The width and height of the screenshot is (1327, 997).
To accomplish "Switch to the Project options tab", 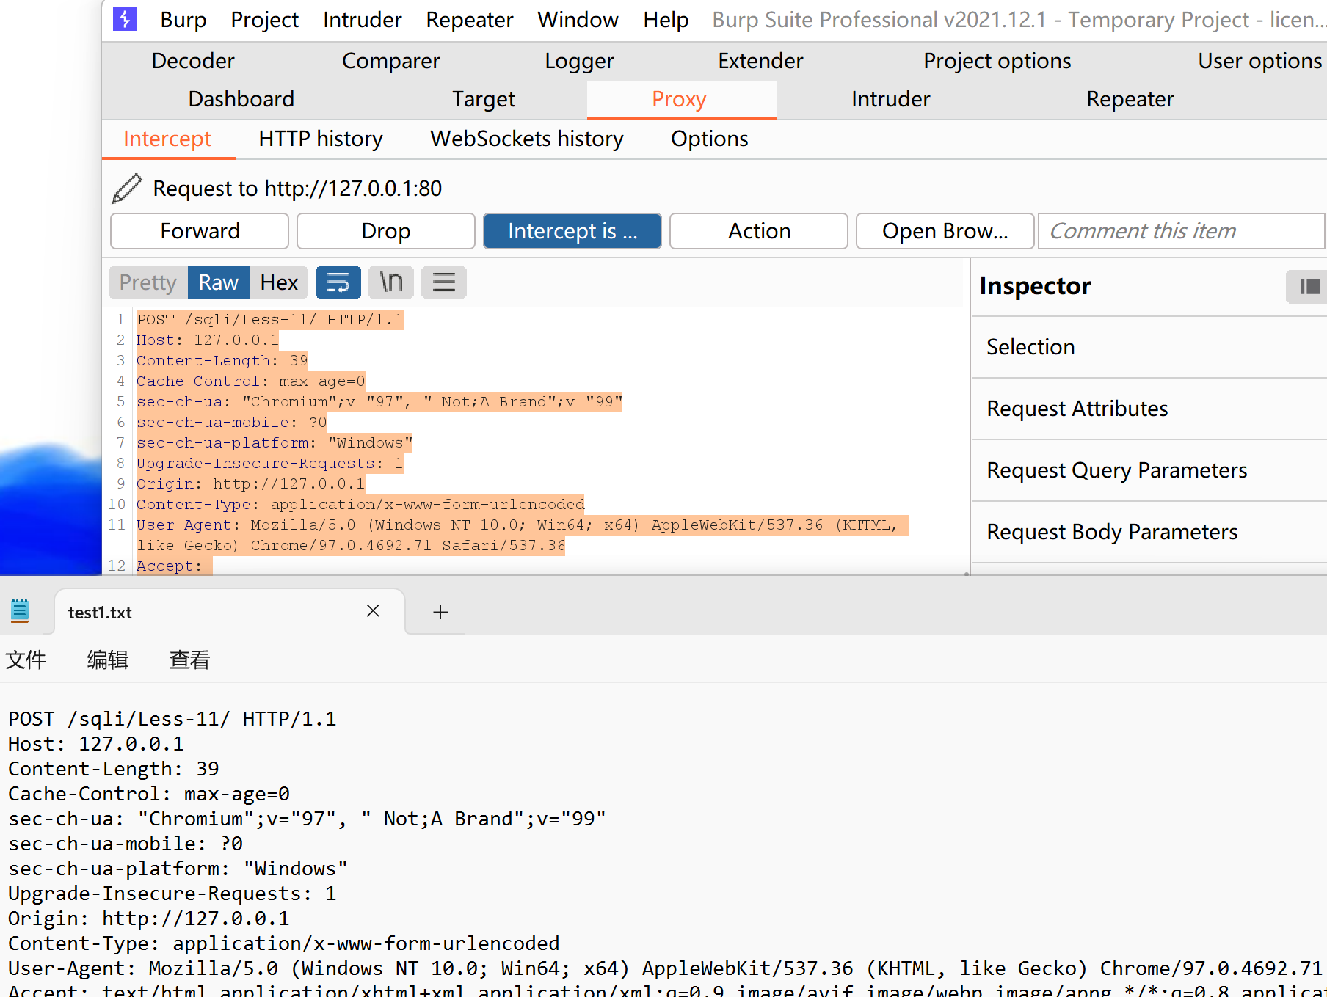I will coord(997,61).
